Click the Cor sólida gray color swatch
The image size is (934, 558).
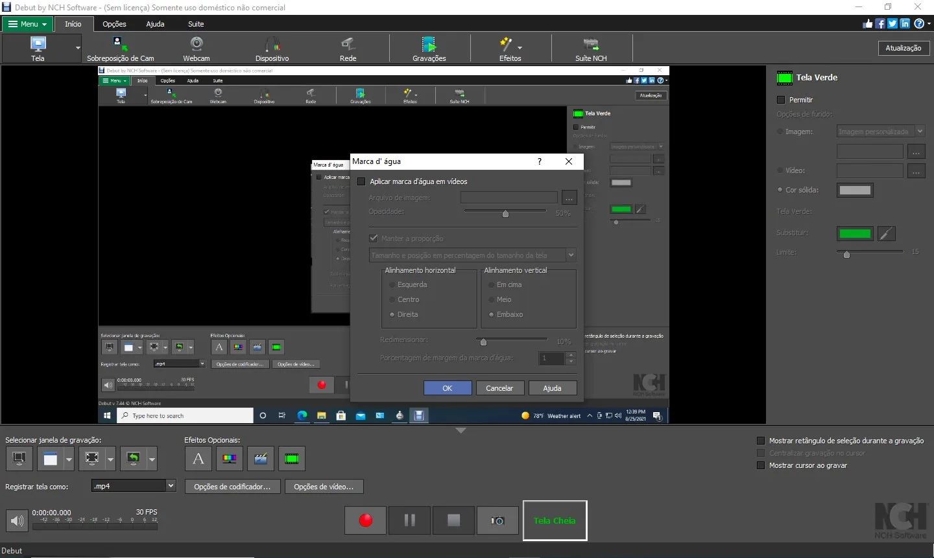point(855,191)
